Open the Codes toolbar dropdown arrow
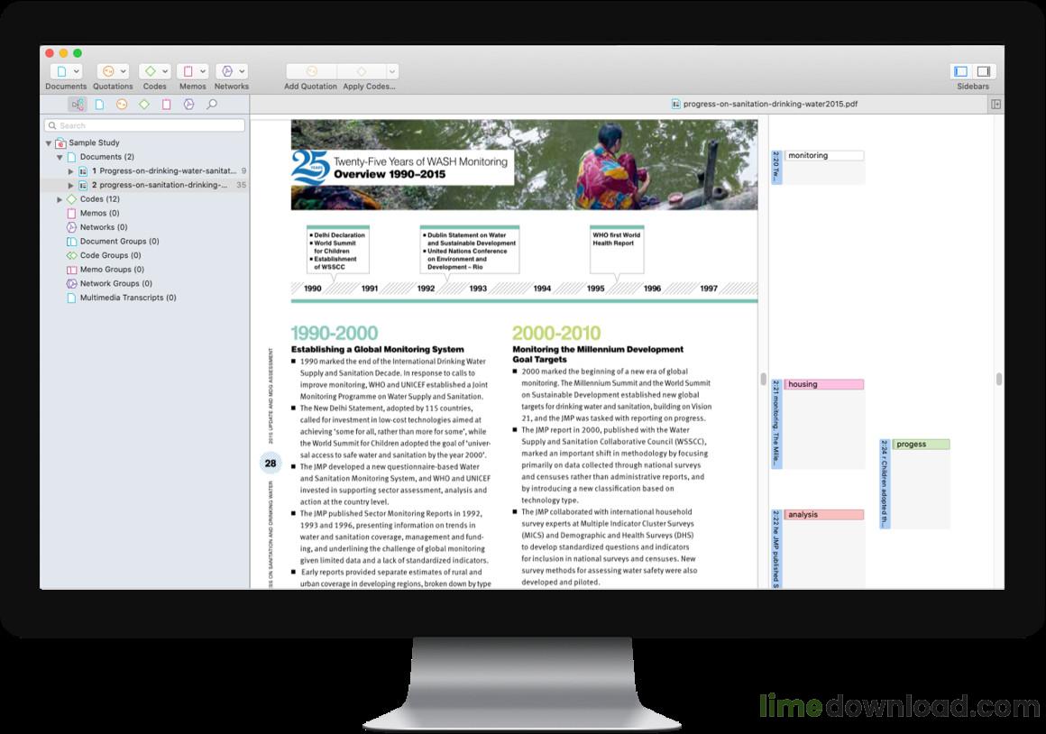The image size is (1046, 734). [x=165, y=71]
